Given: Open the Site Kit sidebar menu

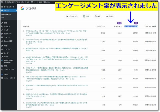Looking at the screenshot, I should point(9,11).
